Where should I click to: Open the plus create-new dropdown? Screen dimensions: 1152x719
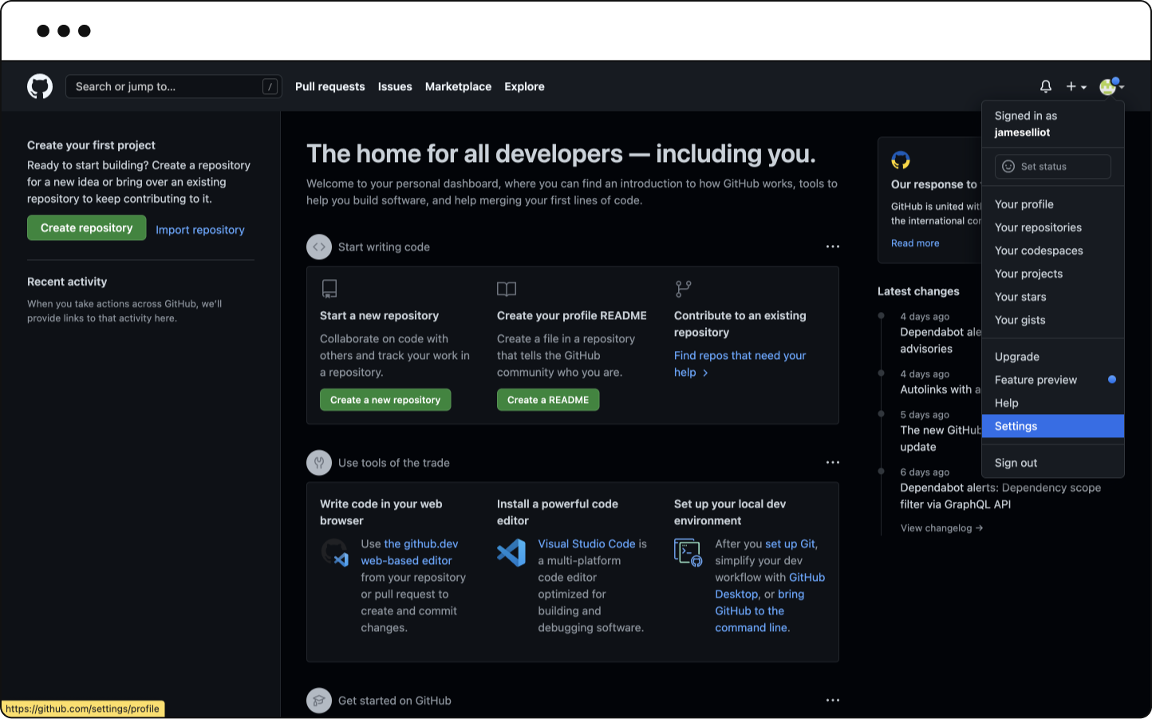(x=1076, y=86)
